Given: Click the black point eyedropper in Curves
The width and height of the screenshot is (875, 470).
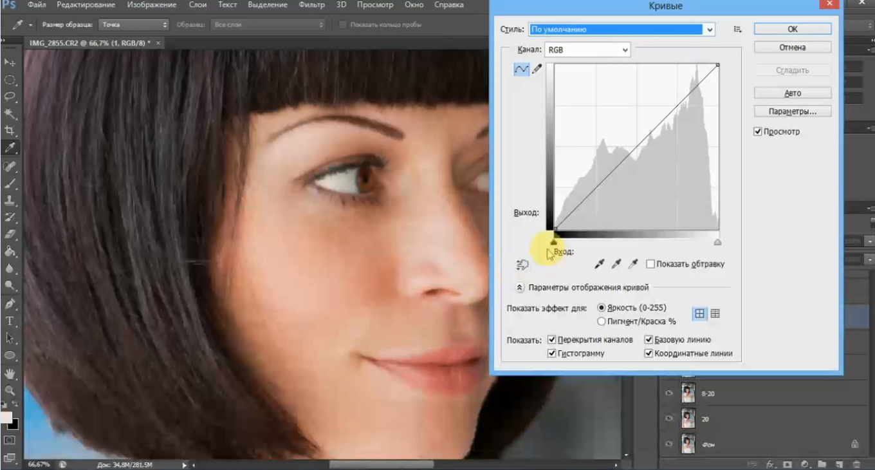Looking at the screenshot, I should tap(600, 264).
